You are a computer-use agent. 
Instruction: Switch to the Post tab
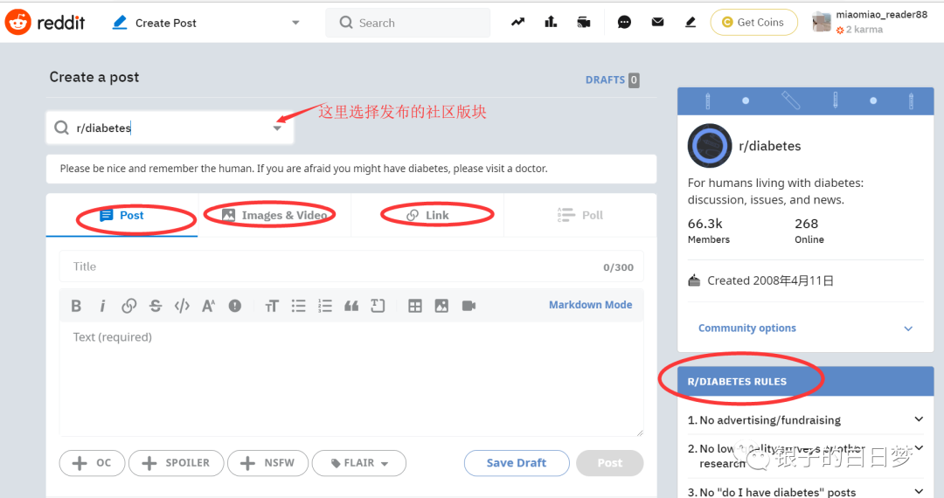coord(122,215)
